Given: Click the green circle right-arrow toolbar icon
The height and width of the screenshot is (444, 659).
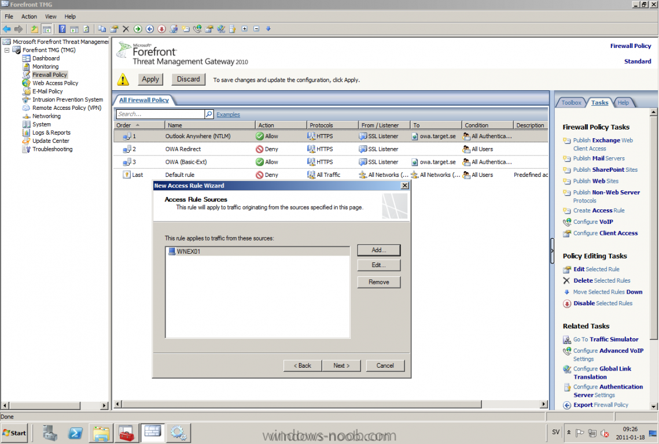Looking at the screenshot, I should (x=138, y=29).
